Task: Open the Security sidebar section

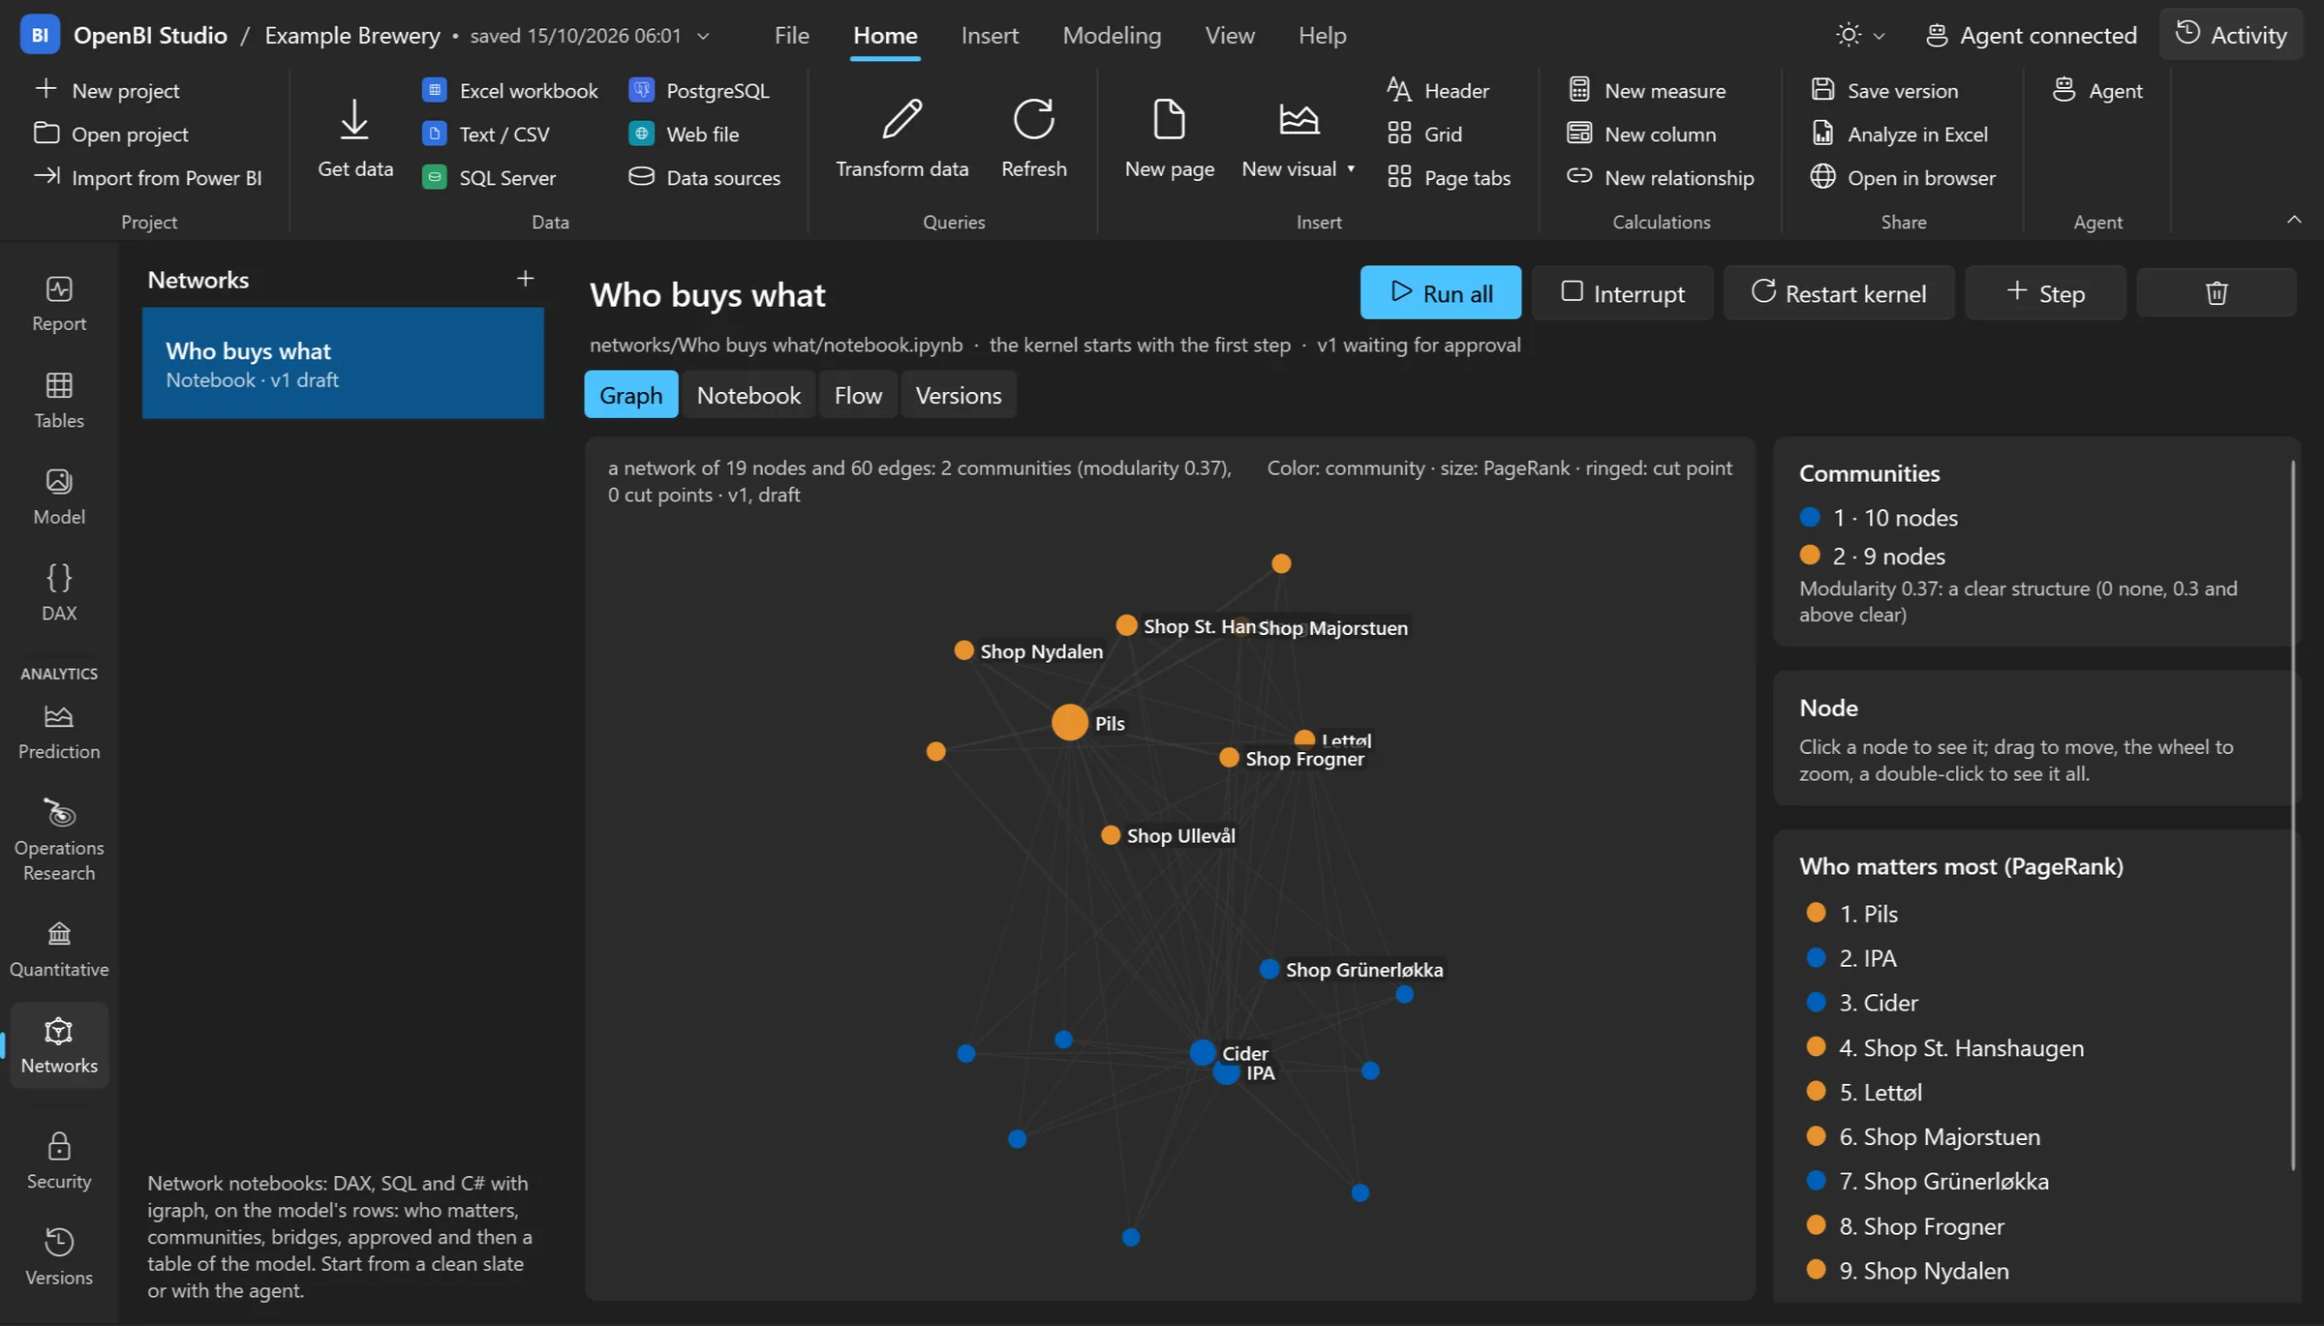Action: pos(59,1160)
